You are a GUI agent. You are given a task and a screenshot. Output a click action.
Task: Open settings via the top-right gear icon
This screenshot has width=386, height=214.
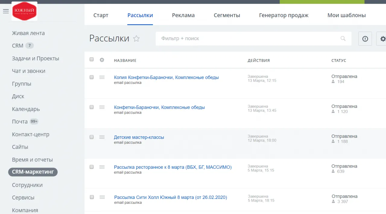pos(382,39)
